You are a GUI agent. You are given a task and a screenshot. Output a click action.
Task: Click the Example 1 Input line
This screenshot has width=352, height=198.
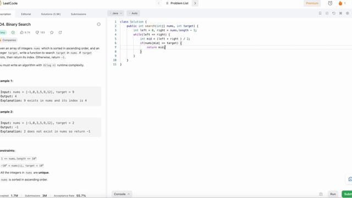point(37,92)
